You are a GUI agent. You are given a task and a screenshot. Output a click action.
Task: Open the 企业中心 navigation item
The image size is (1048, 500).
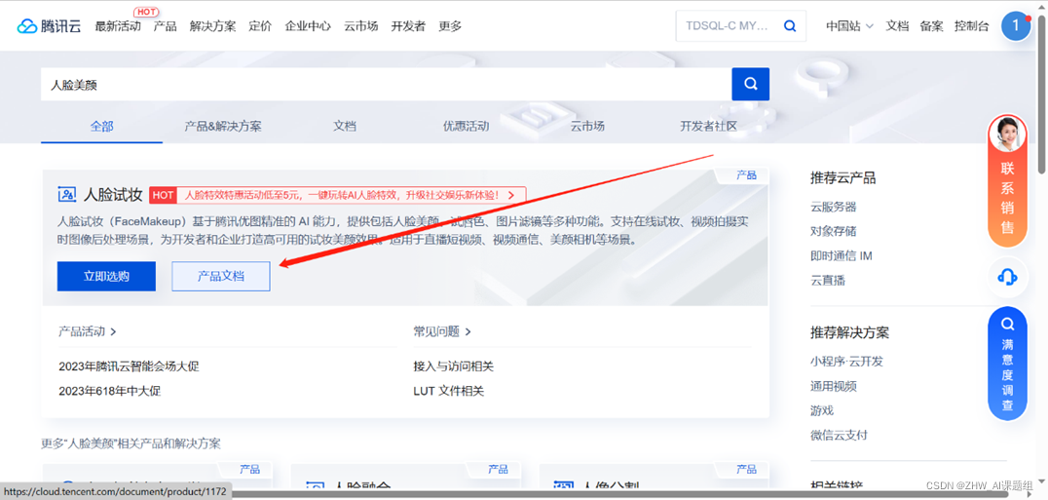(x=308, y=26)
